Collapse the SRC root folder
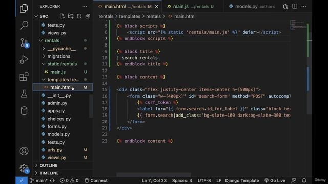 click(36, 16)
